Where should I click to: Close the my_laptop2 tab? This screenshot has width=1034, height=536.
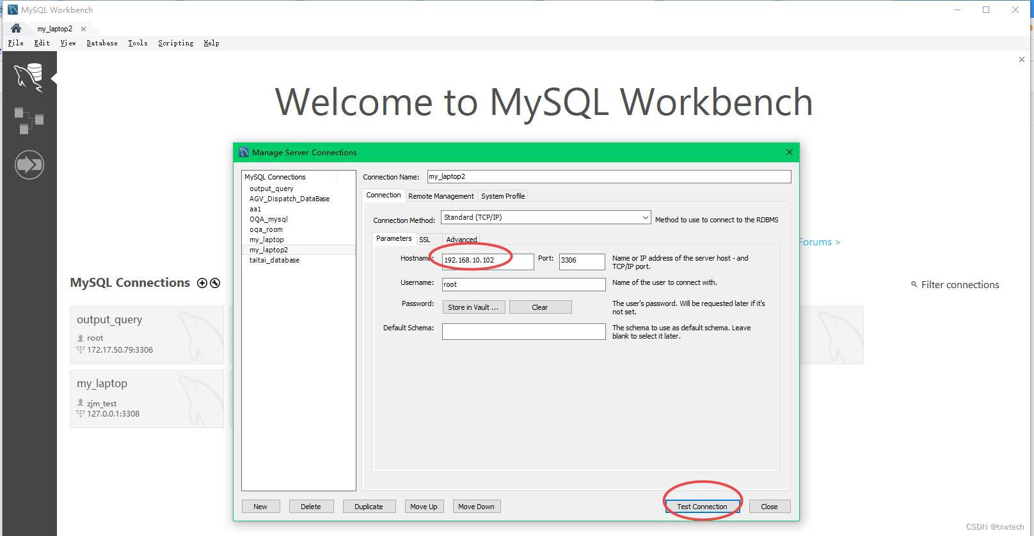(x=83, y=29)
